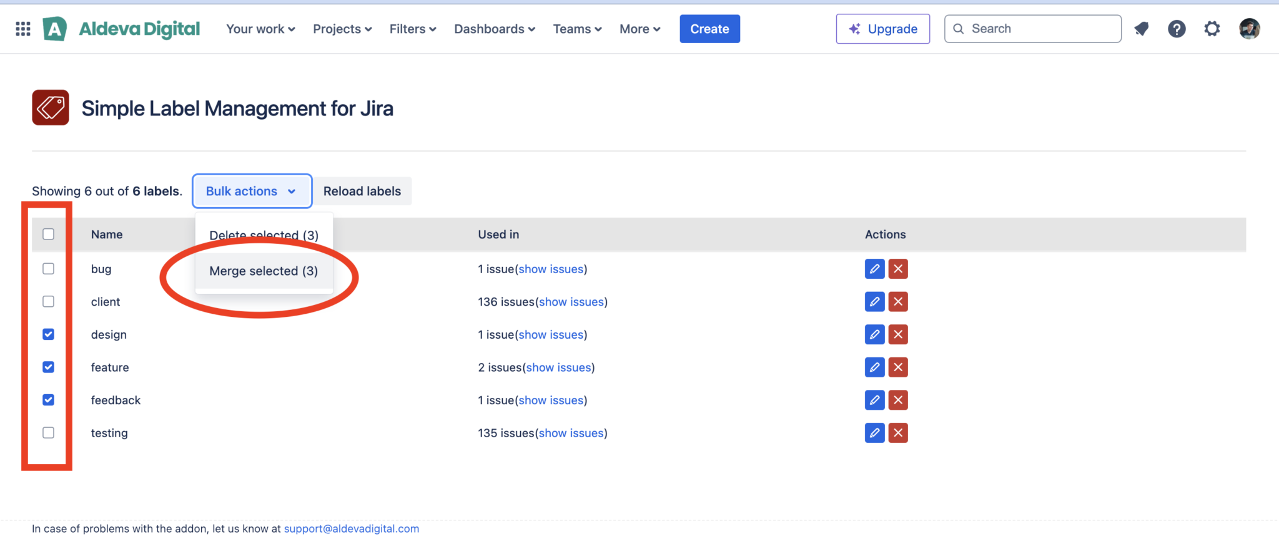Check the testing label checkbox
The image size is (1279, 547).
[x=48, y=433]
